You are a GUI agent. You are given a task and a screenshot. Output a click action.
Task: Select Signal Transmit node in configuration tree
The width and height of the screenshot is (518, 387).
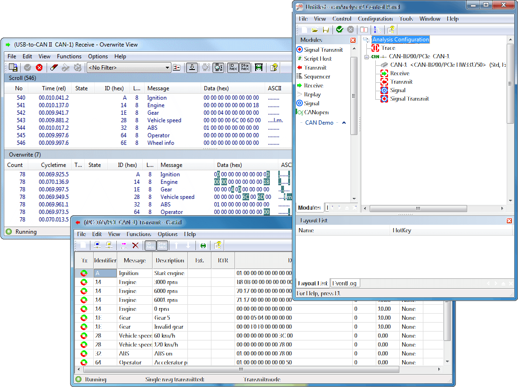(405, 99)
